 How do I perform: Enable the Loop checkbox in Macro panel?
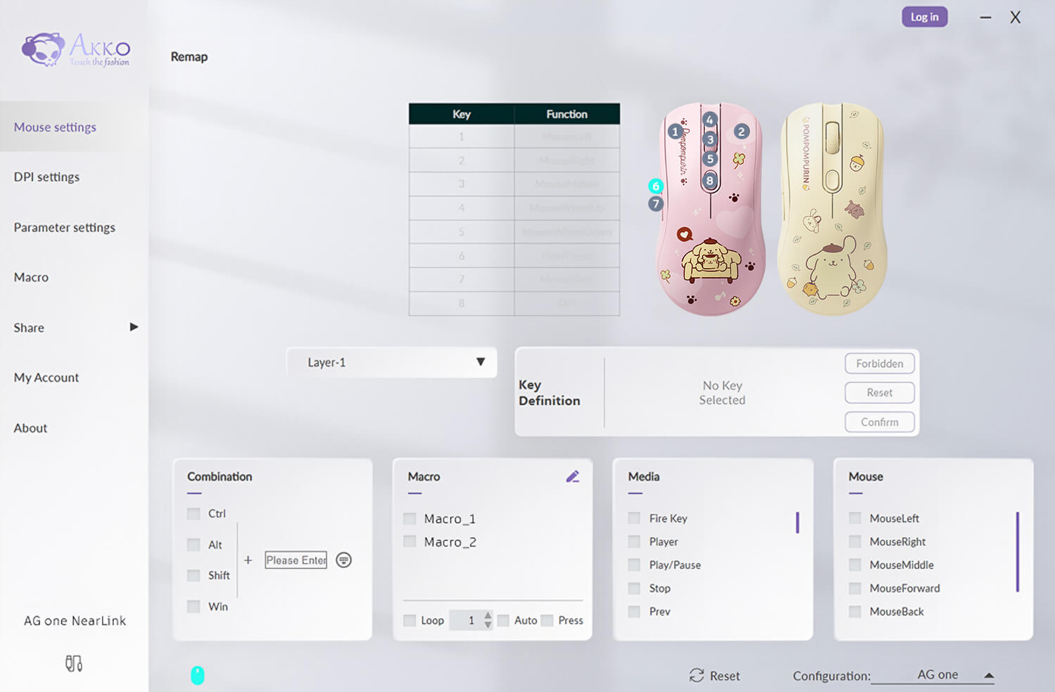[x=410, y=620]
